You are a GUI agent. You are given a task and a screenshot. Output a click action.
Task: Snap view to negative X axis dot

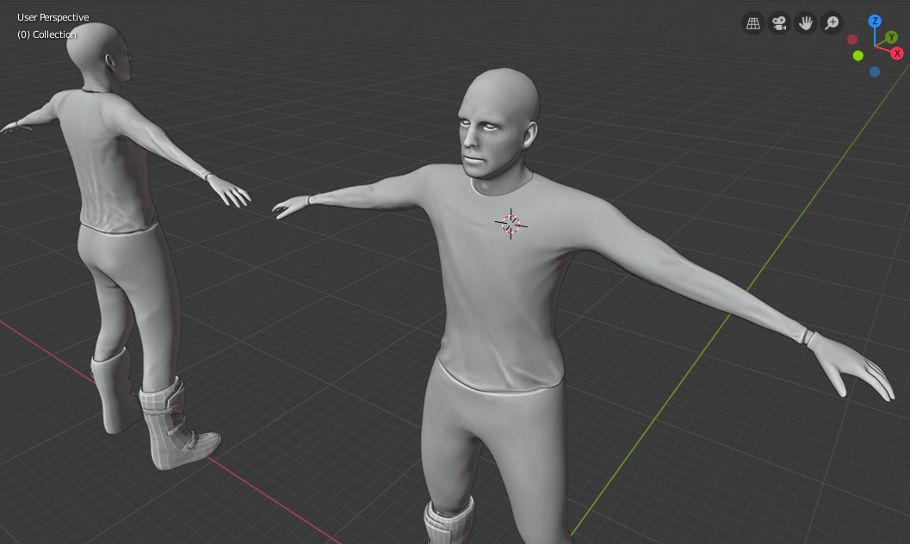point(852,40)
